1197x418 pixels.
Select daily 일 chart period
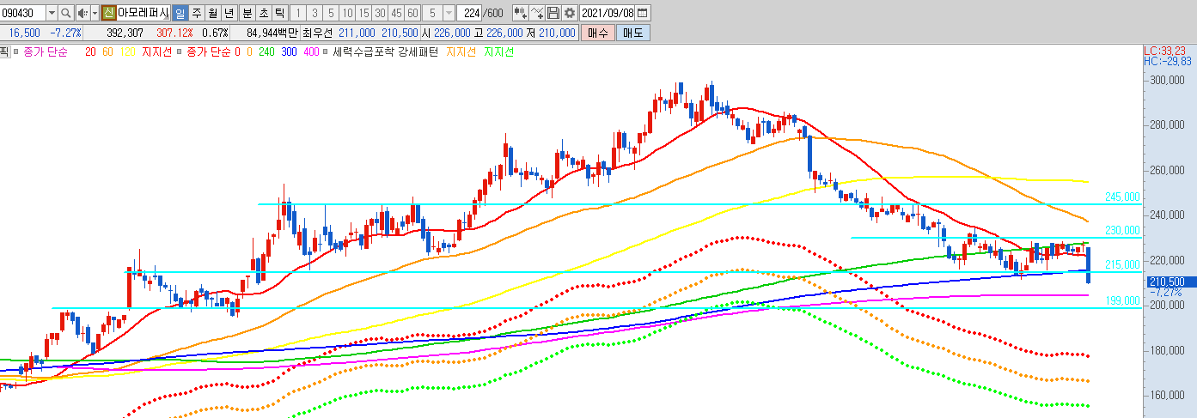coord(180,13)
